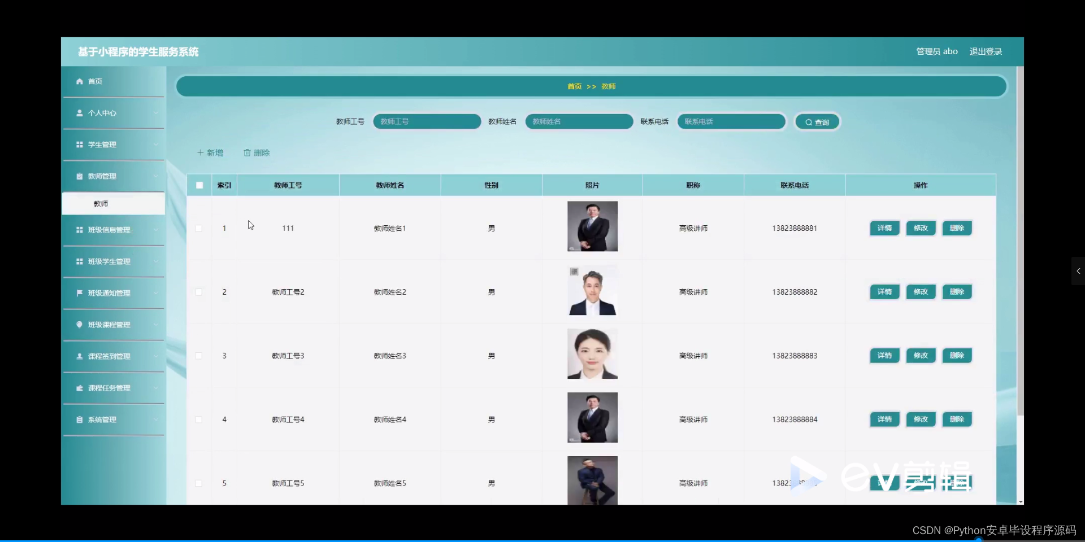Click 退出登录 in the top bar
This screenshot has width=1085, height=542.
point(985,51)
